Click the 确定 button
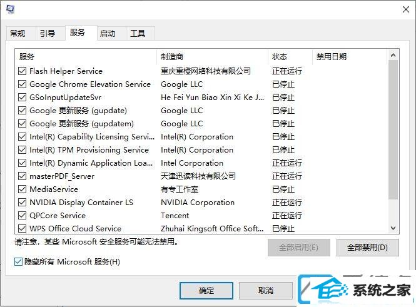 coord(206,291)
